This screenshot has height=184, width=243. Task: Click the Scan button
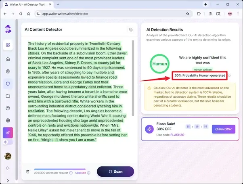115,171
